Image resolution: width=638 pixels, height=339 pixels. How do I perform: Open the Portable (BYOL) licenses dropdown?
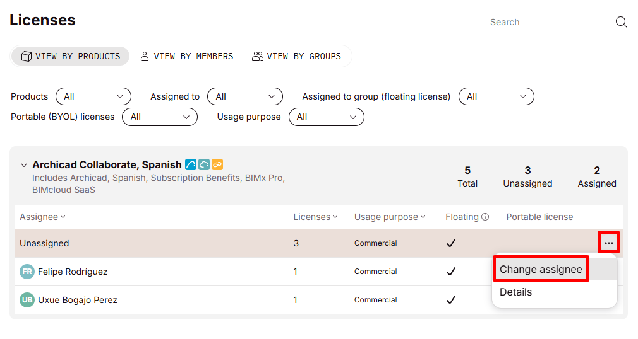tap(159, 117)
